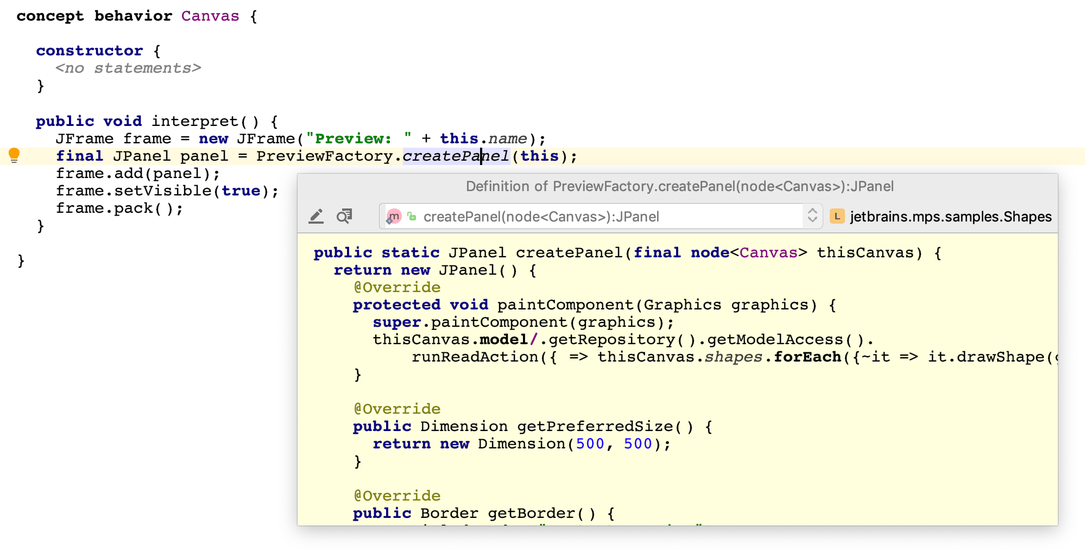Image resolution: width=1085 pixels, height=557 pixels.
Task: Click the Edit Source pencil icon
Action: point(316,217)
